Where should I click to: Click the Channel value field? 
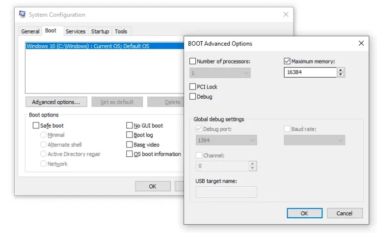point(222,166)
